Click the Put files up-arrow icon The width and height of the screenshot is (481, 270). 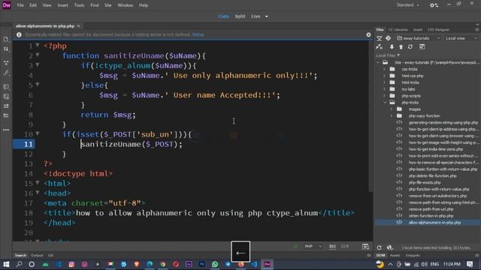pyautogui.click(x=401, y=46)
